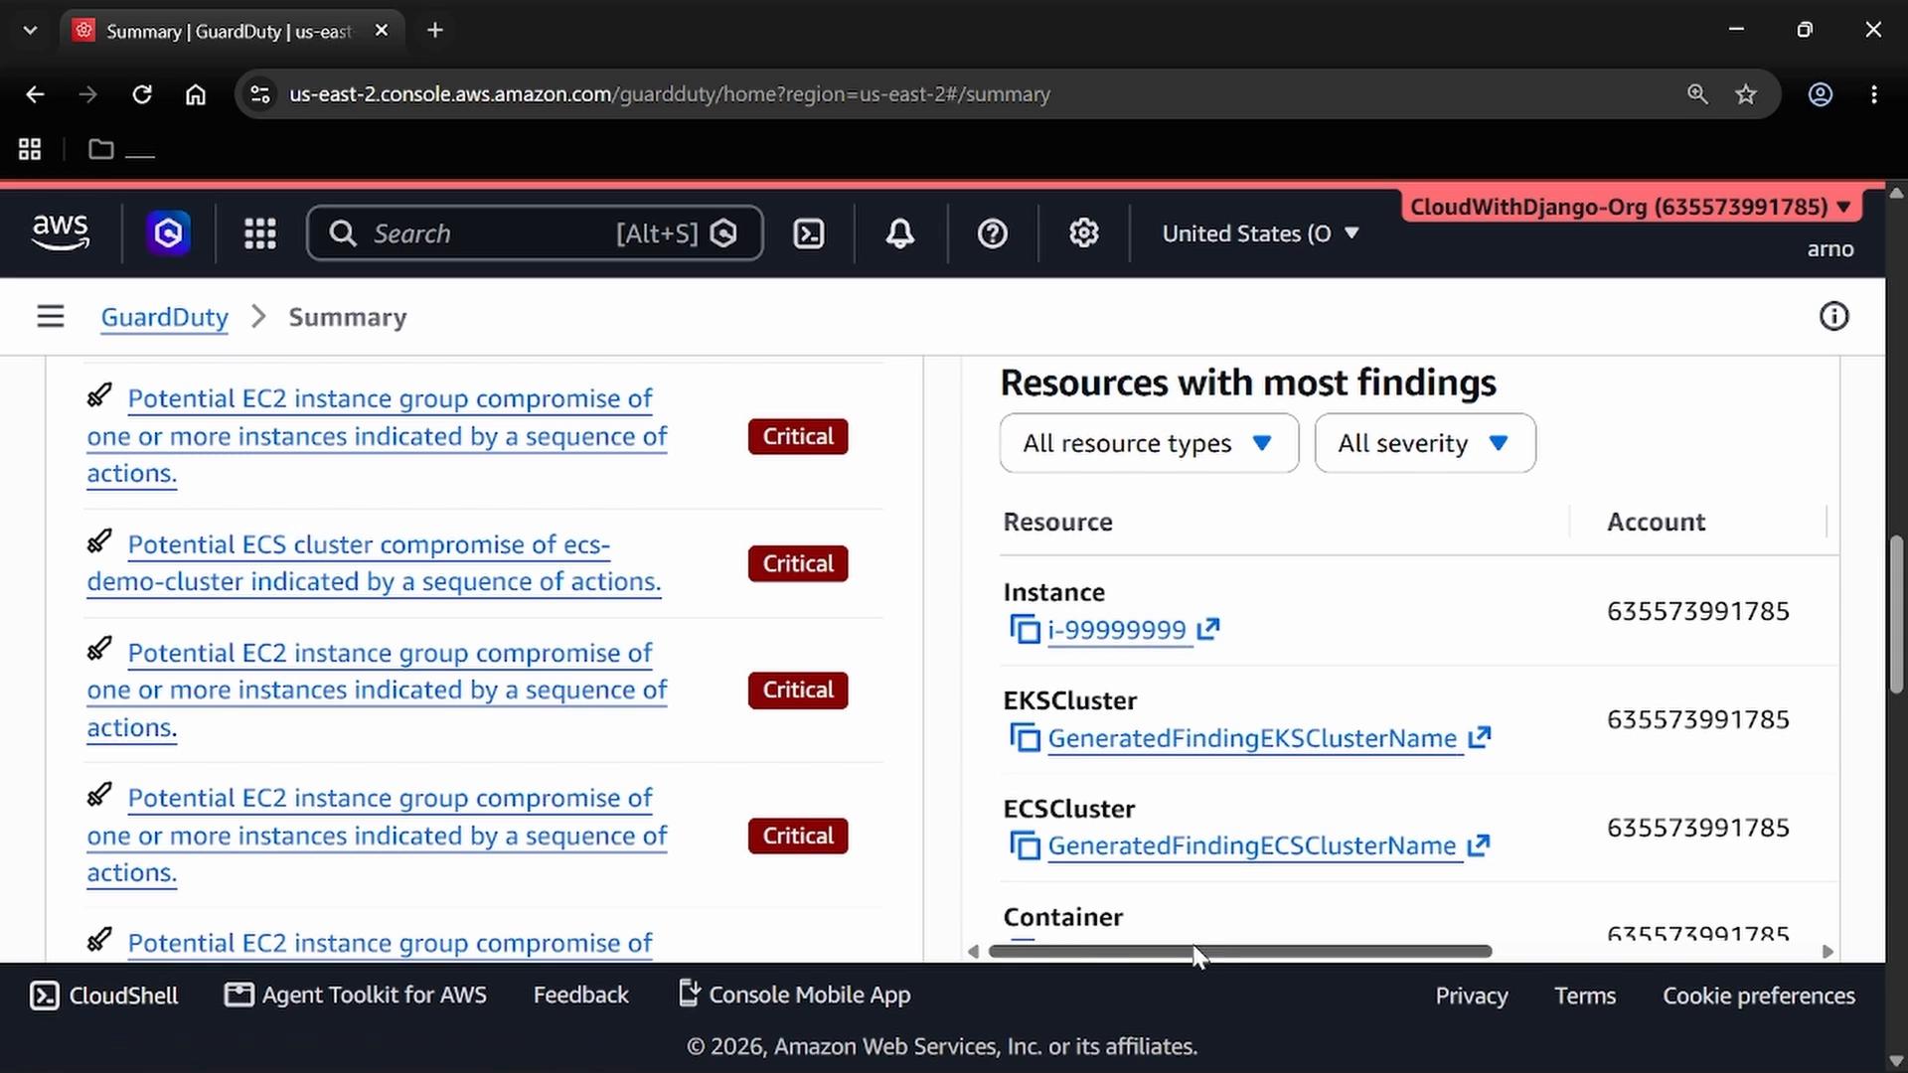Open external link icon beside i-99999999

click(1208, 629)
